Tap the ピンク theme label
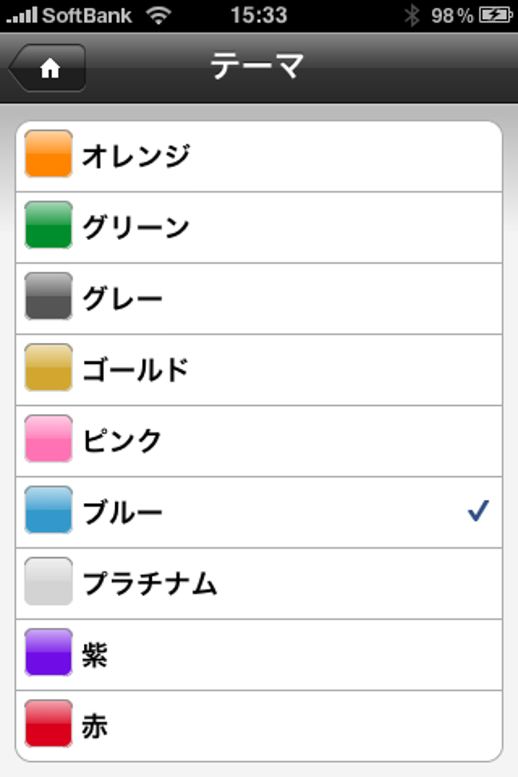The image size is (518, 777). click(122, 440)
